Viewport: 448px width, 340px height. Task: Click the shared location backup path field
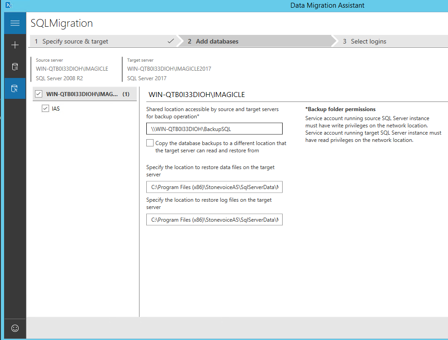(214, 129)
